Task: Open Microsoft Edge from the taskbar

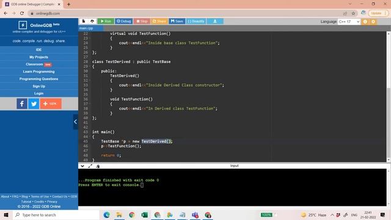Action: (x=106, y=215)
